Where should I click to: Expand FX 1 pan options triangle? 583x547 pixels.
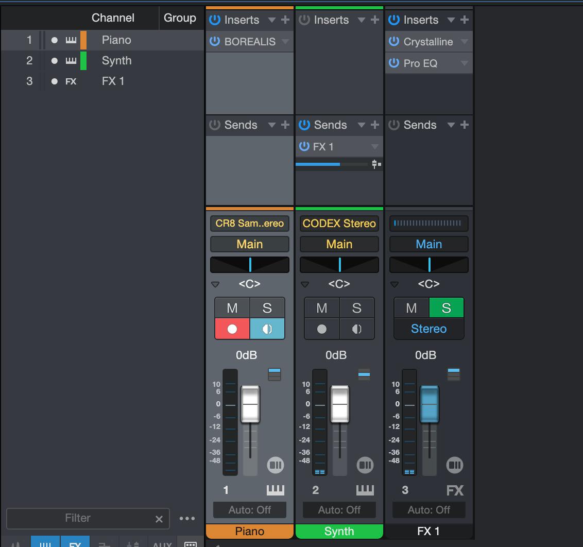395,284
